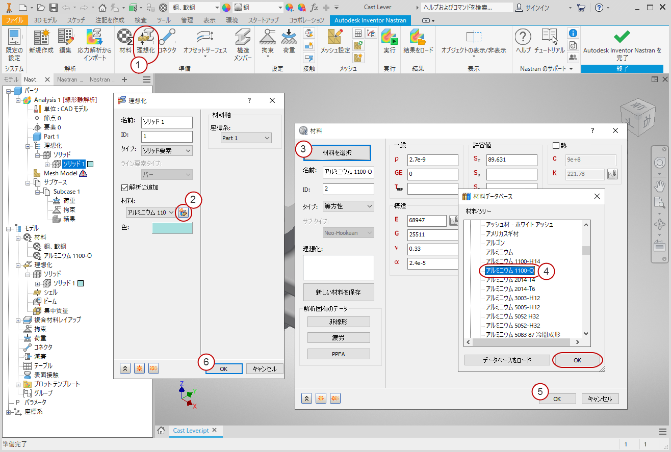Image resolution: width=671 pixels, height=452 pixels.
Task: Click OK in 材料データベース dialog
Action: [577, 360]
